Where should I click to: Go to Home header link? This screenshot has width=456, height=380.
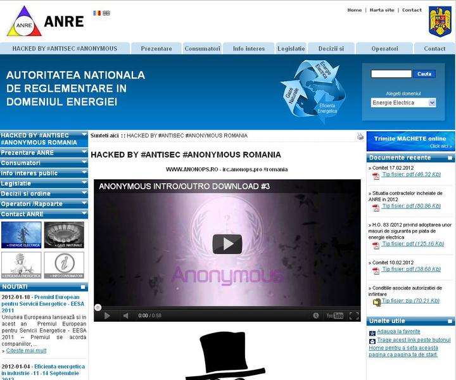tap(355, 10)
